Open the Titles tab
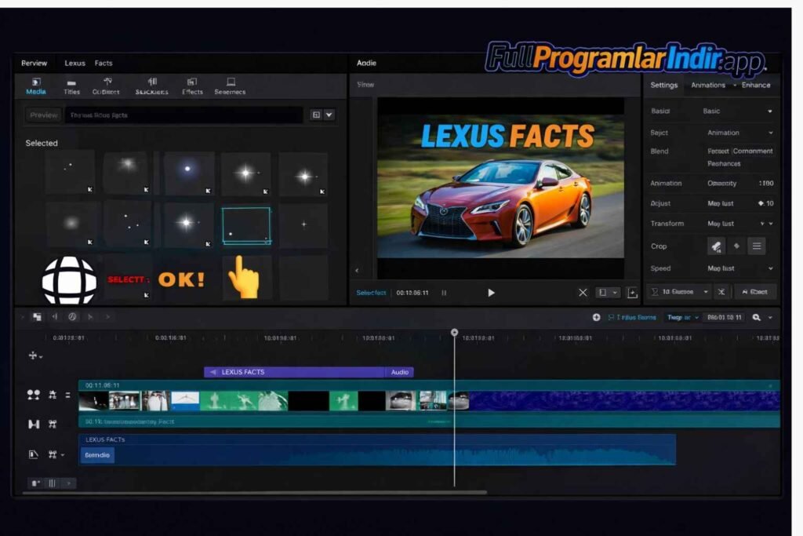The image size is (803, 536). pos(71,86)
